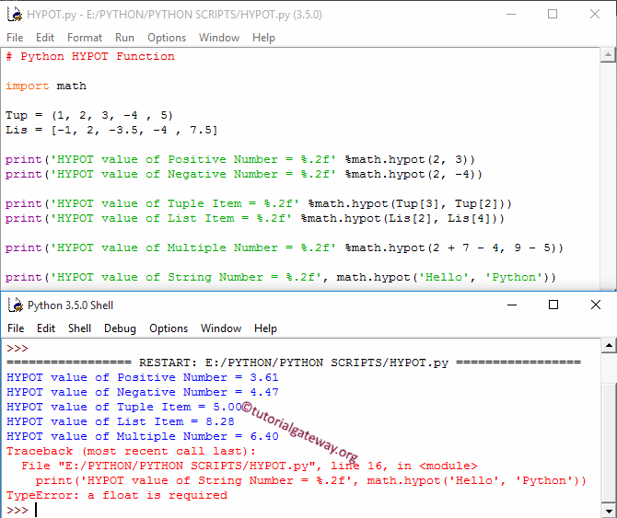Maximize the Python 3.5.0 Shell window
Viewport: 617px width, 518px height.
(x=553, y=305)
